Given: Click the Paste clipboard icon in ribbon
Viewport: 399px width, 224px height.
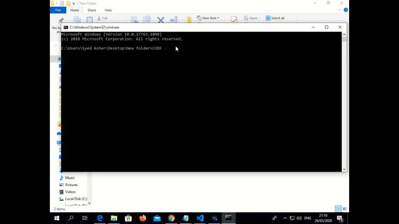Looking at the screenshot, I should tap(90, 19).
